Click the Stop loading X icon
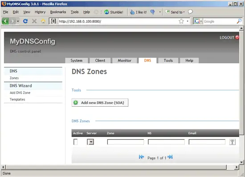Image resolution: width=245 pixels, height=177 pixels. tap(34, 21)
